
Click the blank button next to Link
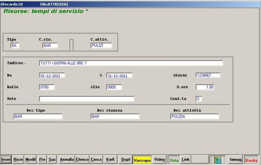200,159
